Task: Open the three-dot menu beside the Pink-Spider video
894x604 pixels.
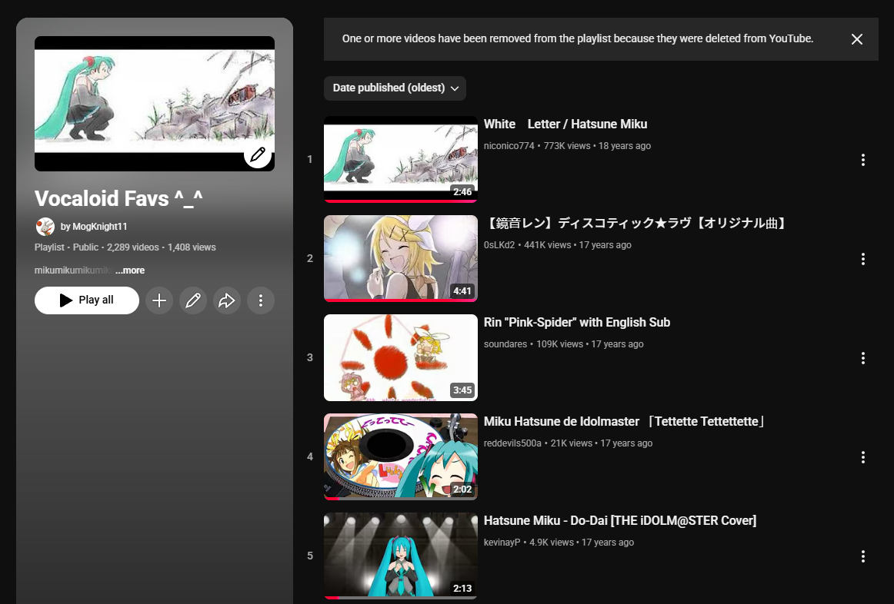Action: pyautogui.click(x=862, y=357)
